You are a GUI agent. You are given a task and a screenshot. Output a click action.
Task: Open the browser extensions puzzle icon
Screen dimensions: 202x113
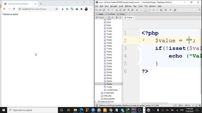pyautogui.click(x=81, y=9)
